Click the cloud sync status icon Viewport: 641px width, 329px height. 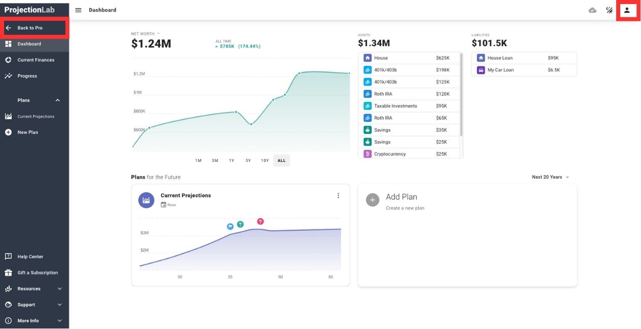coord(592,10)
